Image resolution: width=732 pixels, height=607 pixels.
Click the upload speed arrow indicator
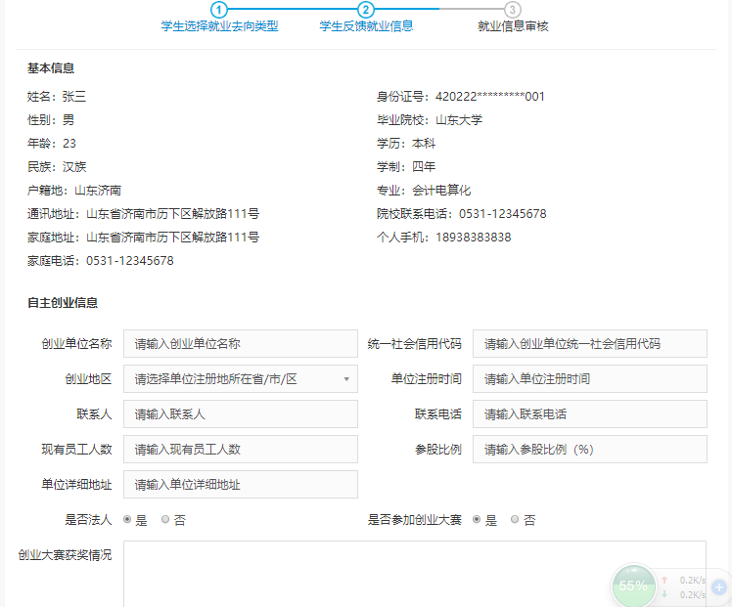pyautogui.click(x=665, y=580)
